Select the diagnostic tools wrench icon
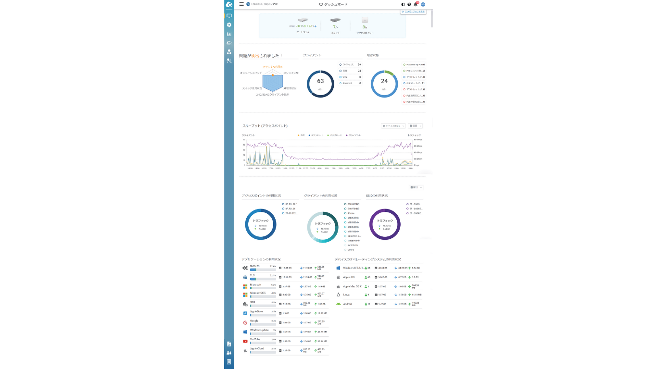657x369 pixels. (229, 61)
